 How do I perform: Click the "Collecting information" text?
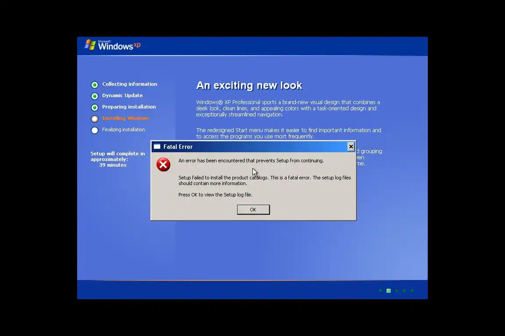129,84
